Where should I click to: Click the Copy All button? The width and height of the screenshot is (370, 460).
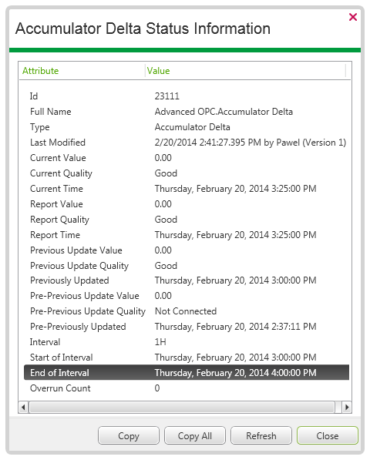click(195, 435)
